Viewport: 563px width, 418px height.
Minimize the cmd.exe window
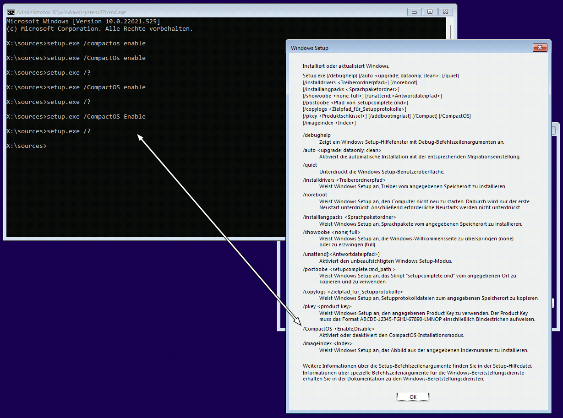[x=415, y=11]
